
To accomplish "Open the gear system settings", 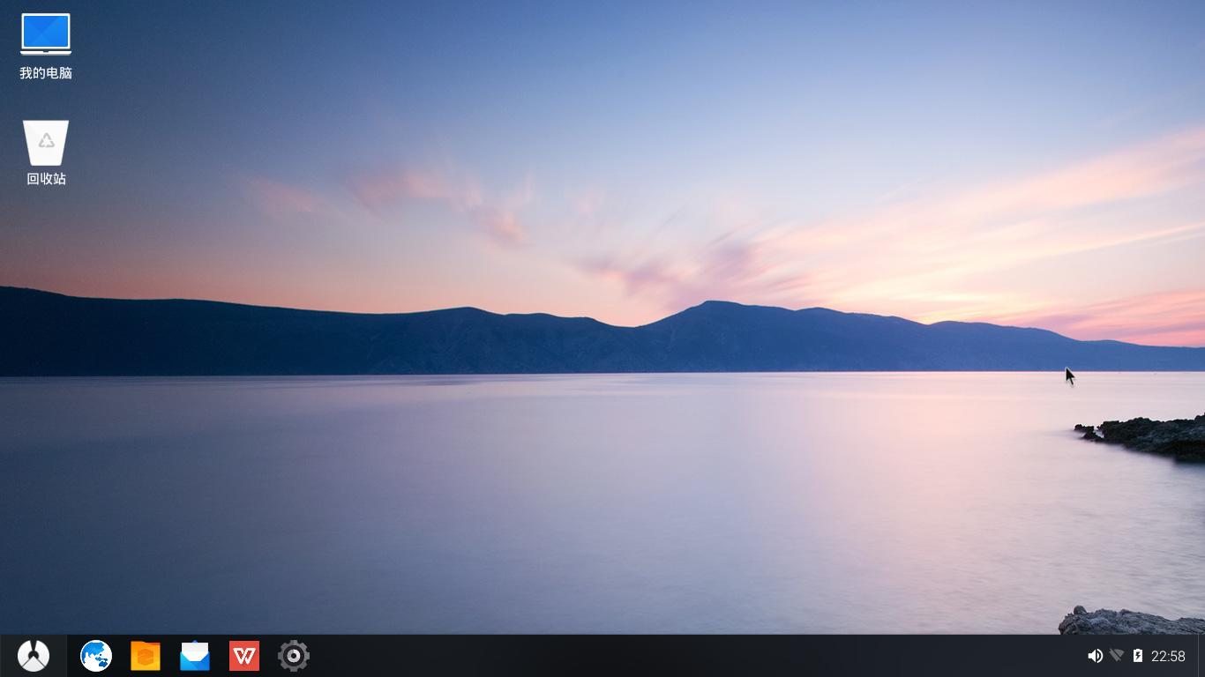I will click(x=294, y=656).
